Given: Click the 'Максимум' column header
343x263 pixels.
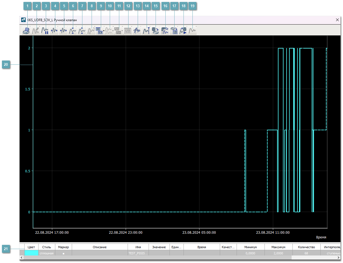Looking at the screenshot, I should point(278,247).
